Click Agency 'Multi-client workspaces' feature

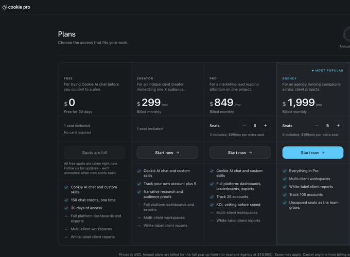tap(310, 179)
